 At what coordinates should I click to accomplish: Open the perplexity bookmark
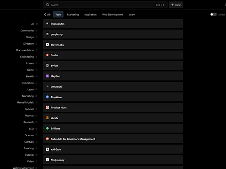click(x=113, y=34)
